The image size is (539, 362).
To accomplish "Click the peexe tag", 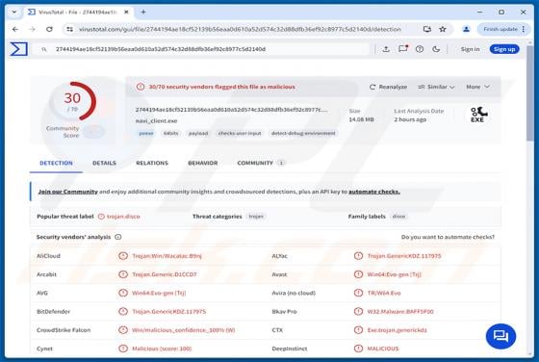I will [x=146, y=133].
